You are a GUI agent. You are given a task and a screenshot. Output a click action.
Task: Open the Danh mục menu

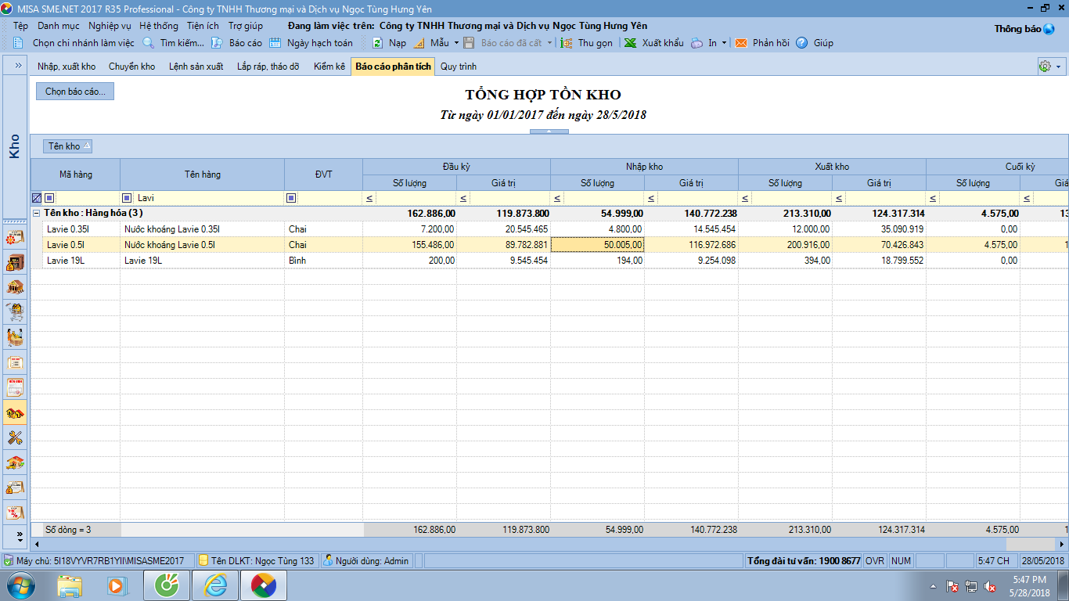[58, 26]
